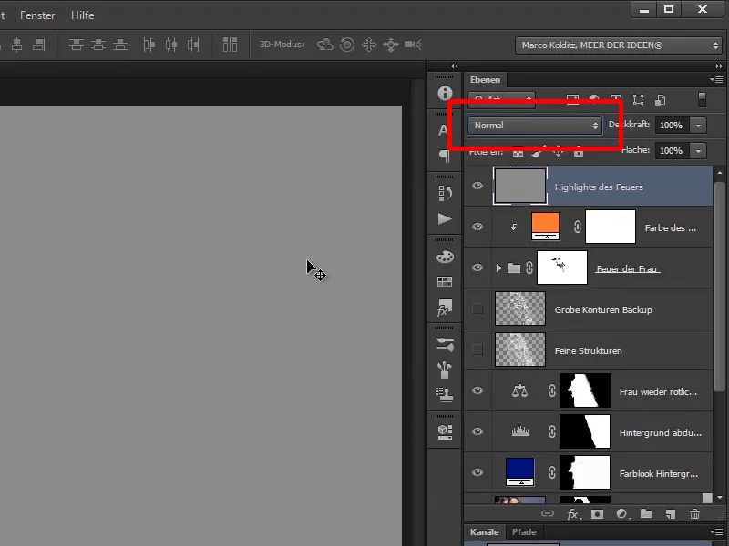The height and width of the screenshot is (546, 729).
Task: Select the 3D roll object mode
Action: tap(347, 45)
